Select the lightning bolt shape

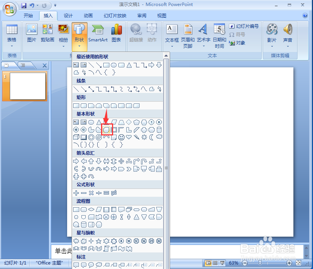(x=137, y=137)
